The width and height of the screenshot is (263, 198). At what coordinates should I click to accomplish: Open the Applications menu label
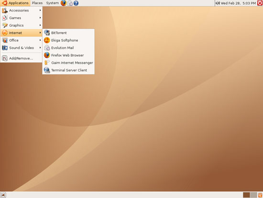tap(19, 3)
